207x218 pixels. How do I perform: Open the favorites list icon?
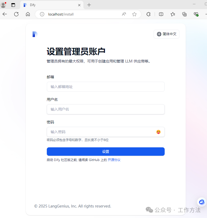pyautogui.click(x=173, y=14)
